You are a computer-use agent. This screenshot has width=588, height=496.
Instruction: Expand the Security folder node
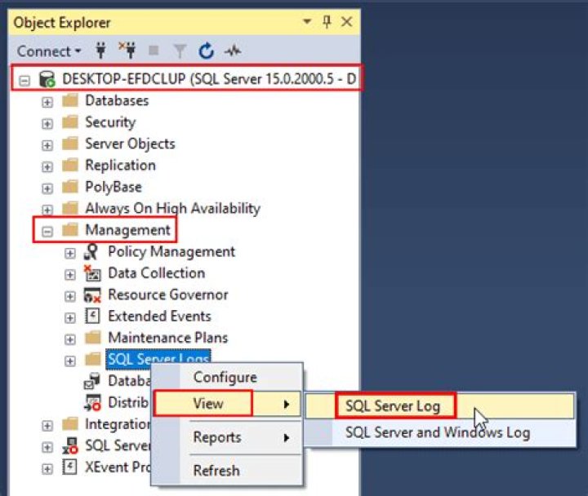click(47, 123)
